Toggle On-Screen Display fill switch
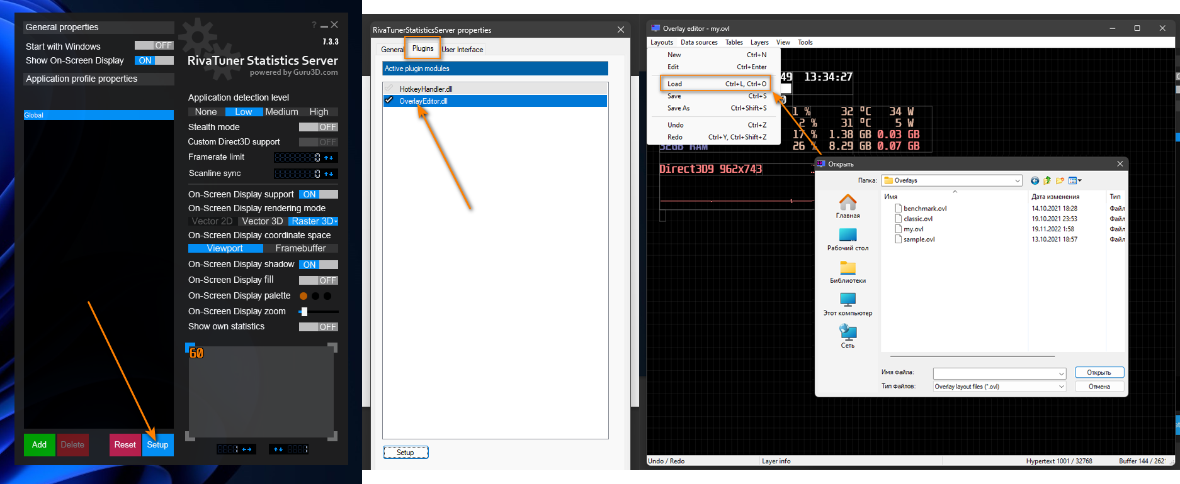Viewport: 1180px width, 484px height. pos(319,280)
